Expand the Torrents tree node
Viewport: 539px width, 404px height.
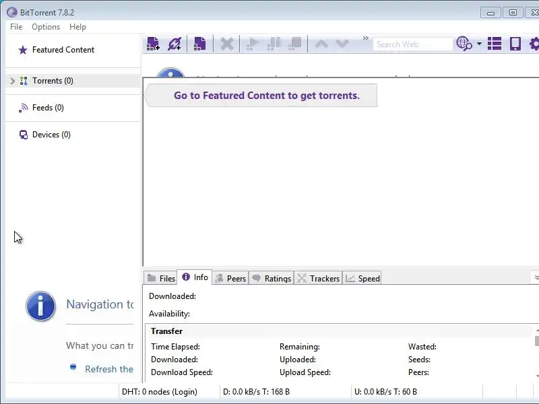(12, 81)
